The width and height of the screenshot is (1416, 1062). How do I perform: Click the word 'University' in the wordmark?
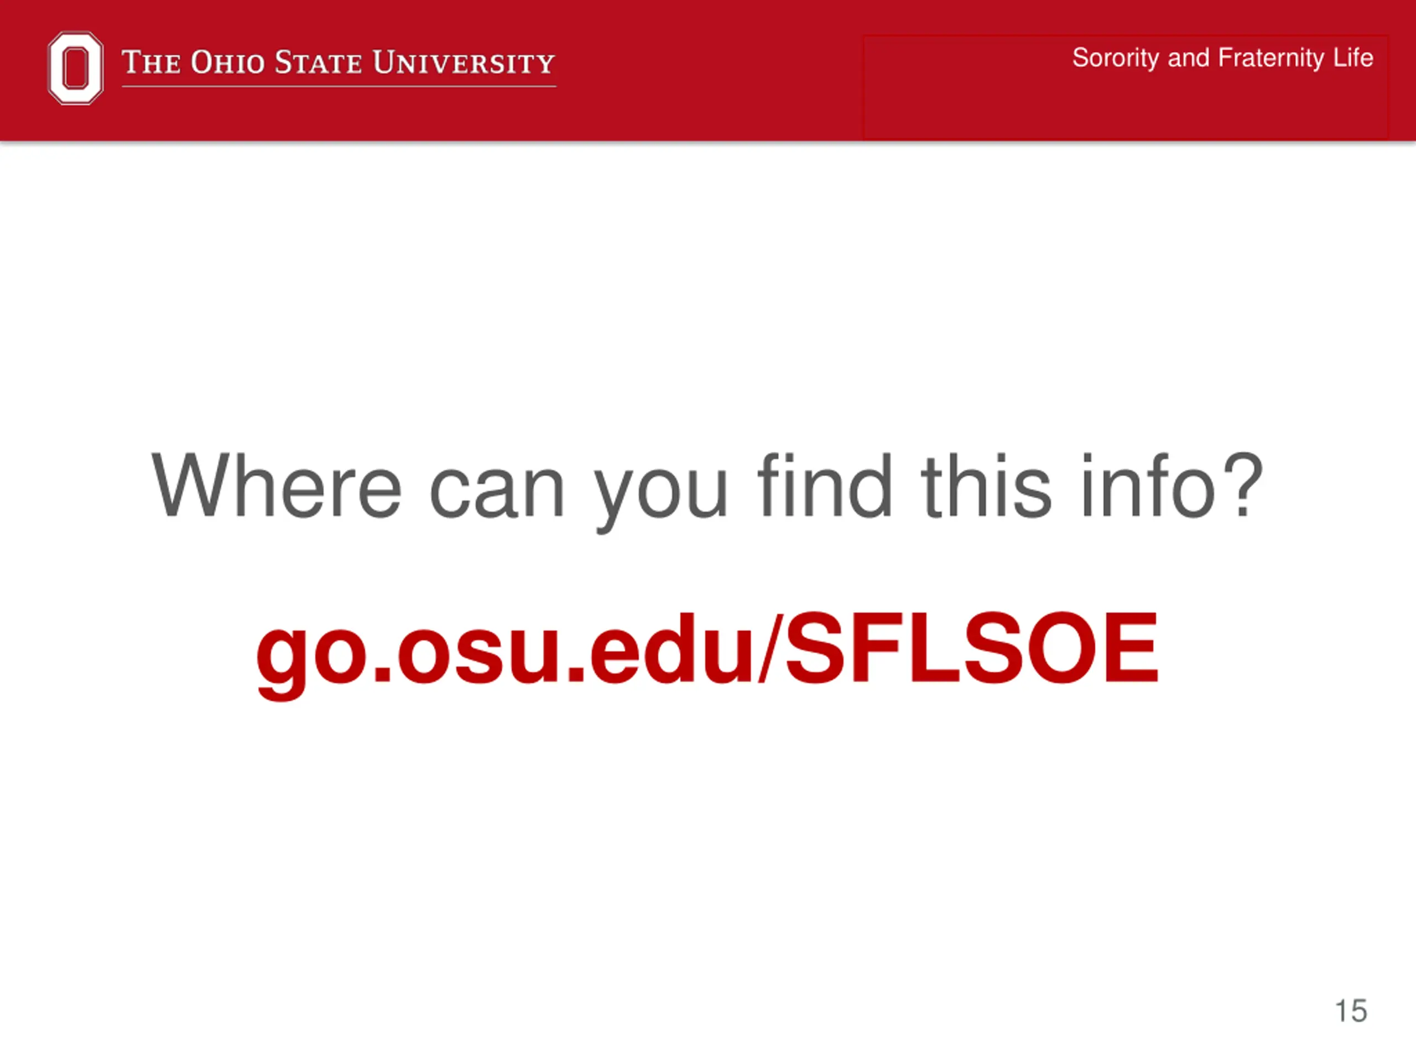464,63
